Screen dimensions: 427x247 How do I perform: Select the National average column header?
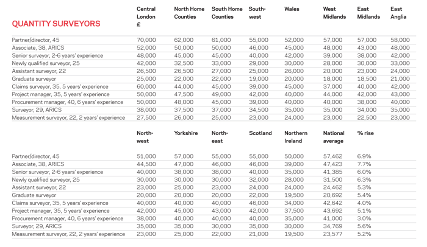pos(334,137)
